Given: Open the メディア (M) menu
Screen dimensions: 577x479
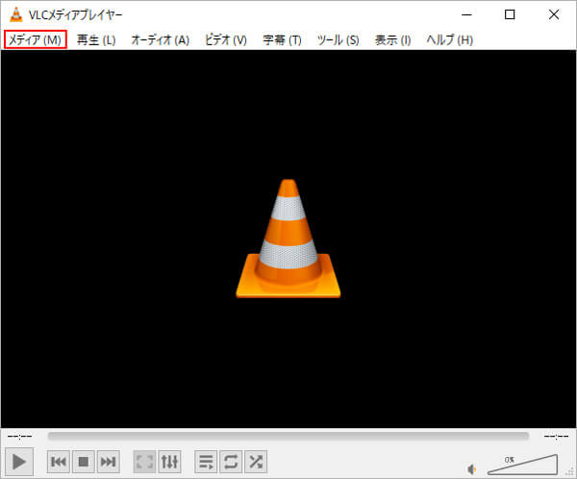Looking at the screenshot, I should pyautogui.click(x=35, y=39).
